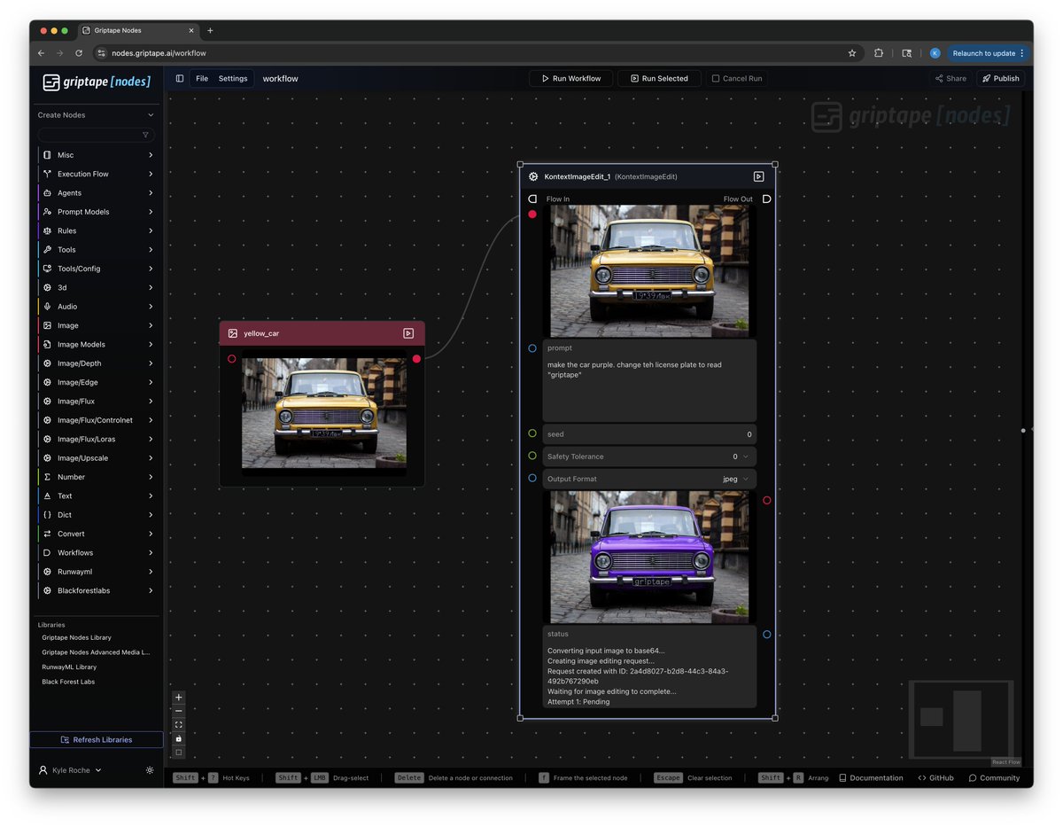
Task: Click the bottom square canvas control
Action: (x=179, y=753)
